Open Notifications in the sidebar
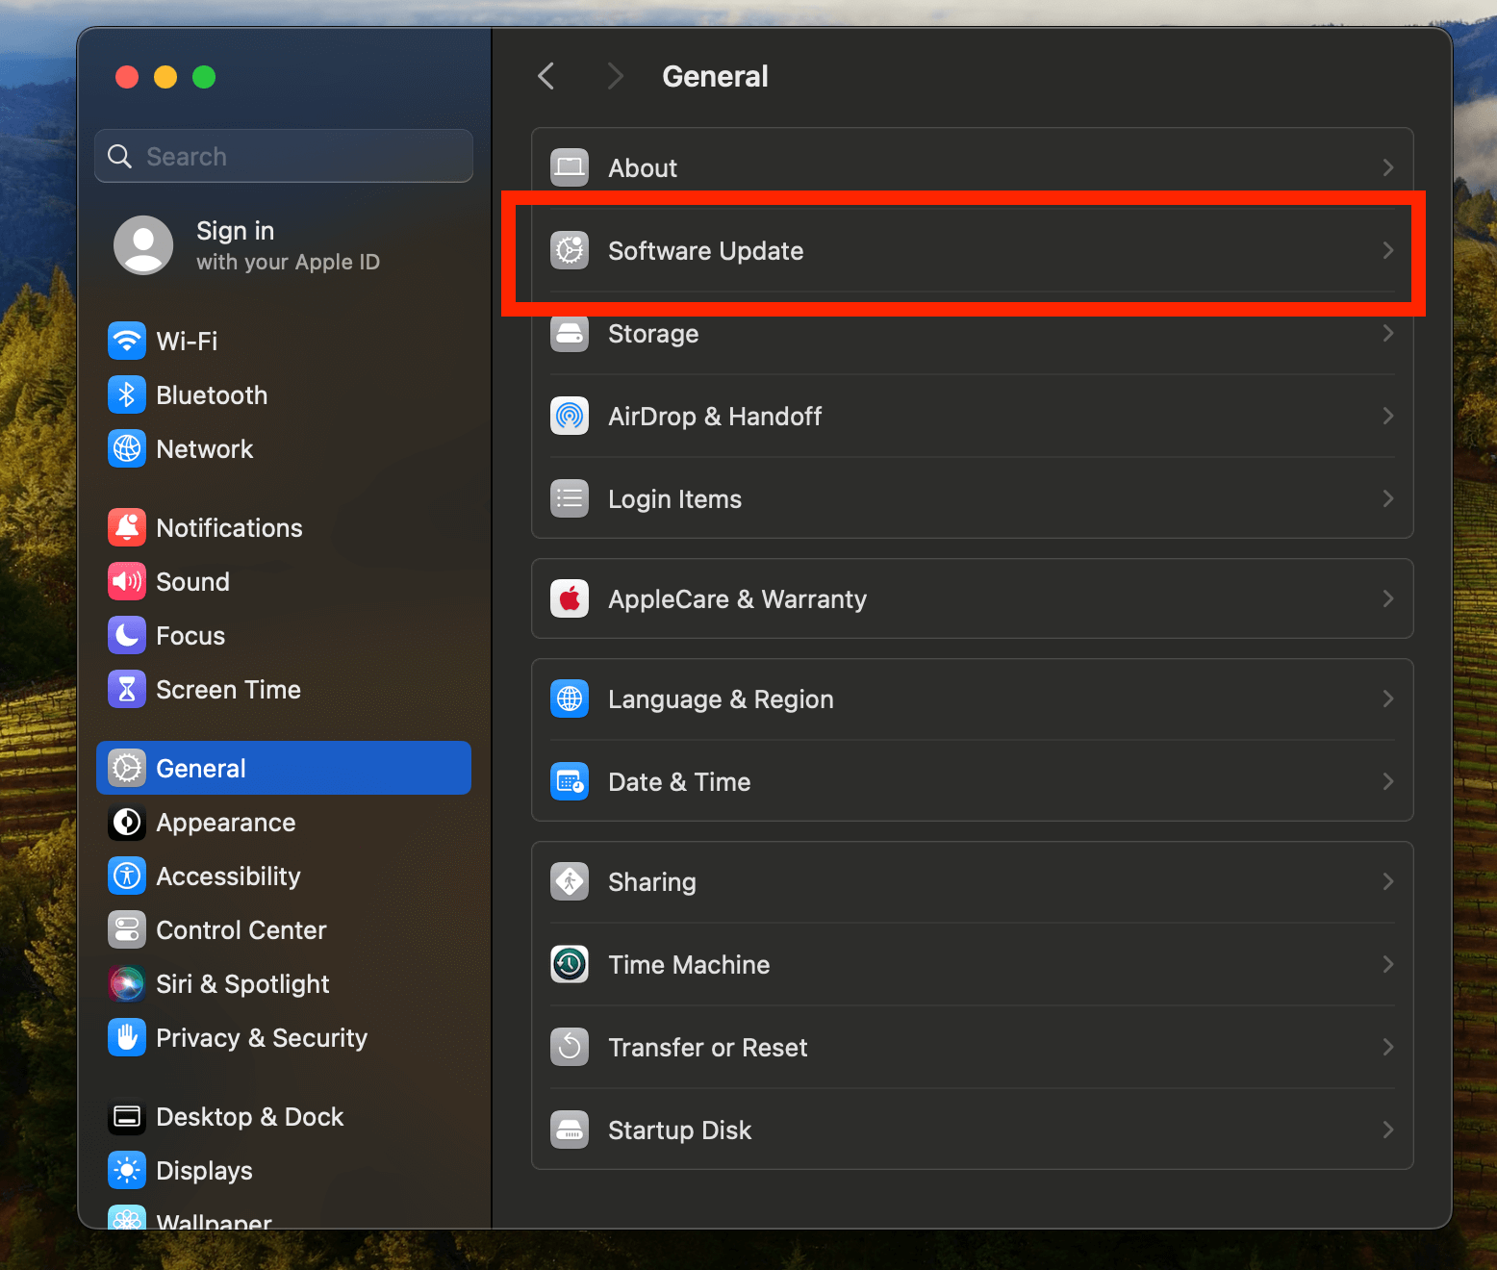 [x=229, y=527]
